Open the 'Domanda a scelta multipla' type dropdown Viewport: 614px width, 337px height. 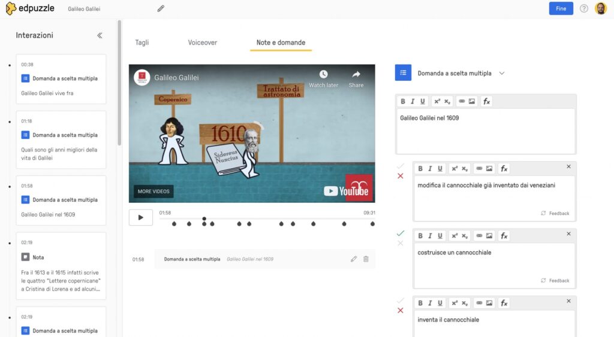coord(502,73)
